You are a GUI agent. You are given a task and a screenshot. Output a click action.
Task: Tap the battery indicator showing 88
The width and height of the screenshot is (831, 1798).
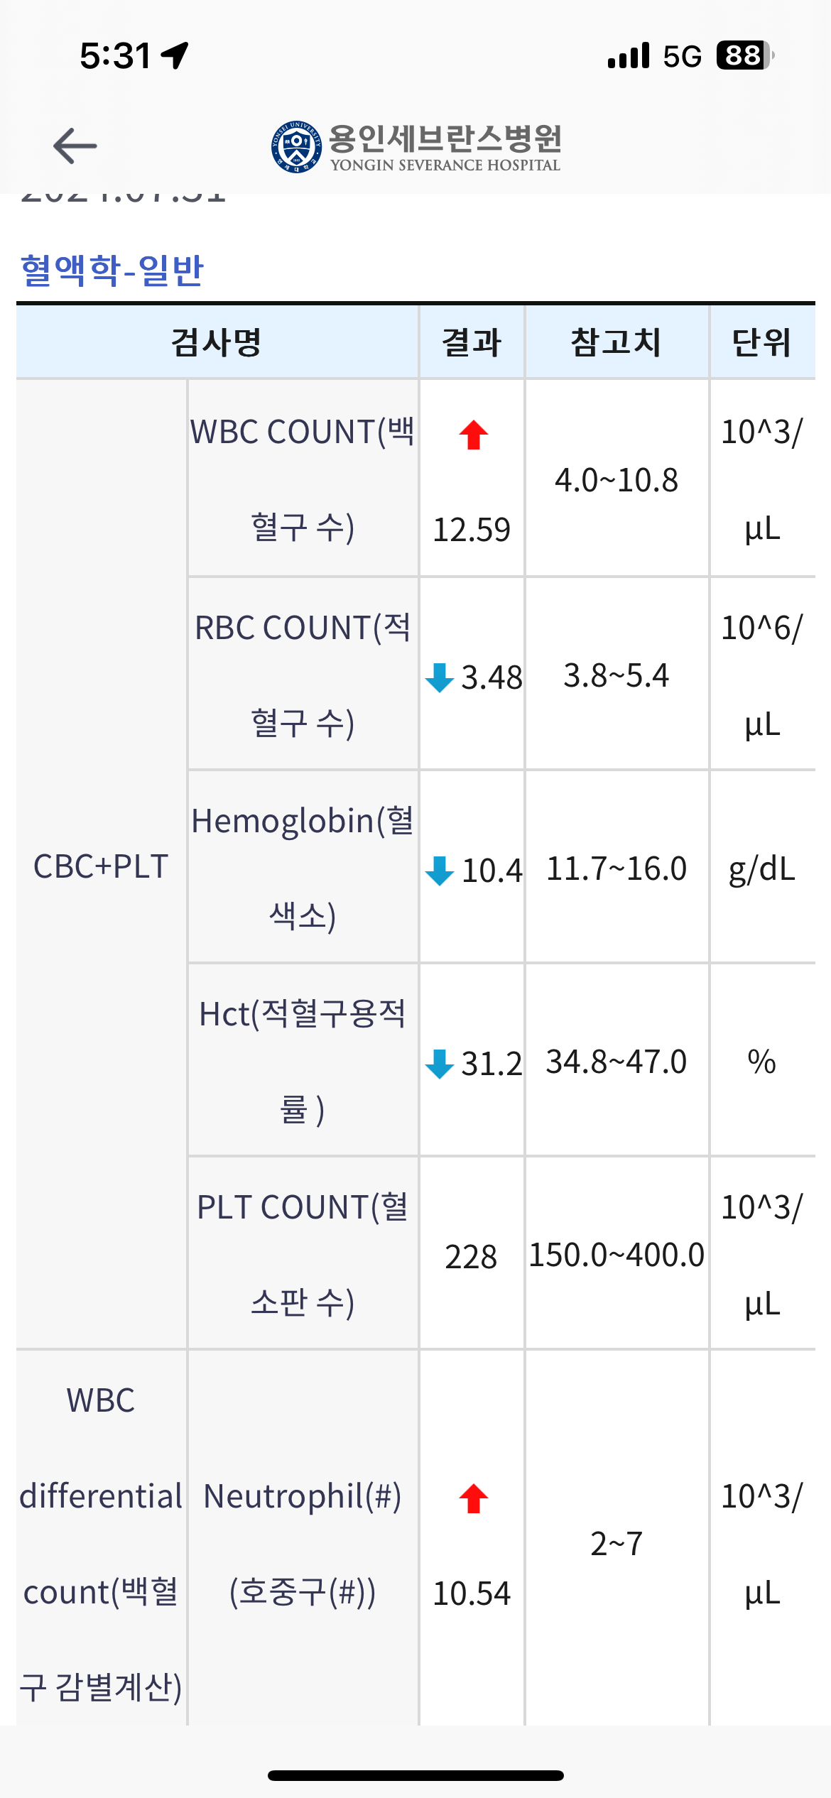(745, 55)
